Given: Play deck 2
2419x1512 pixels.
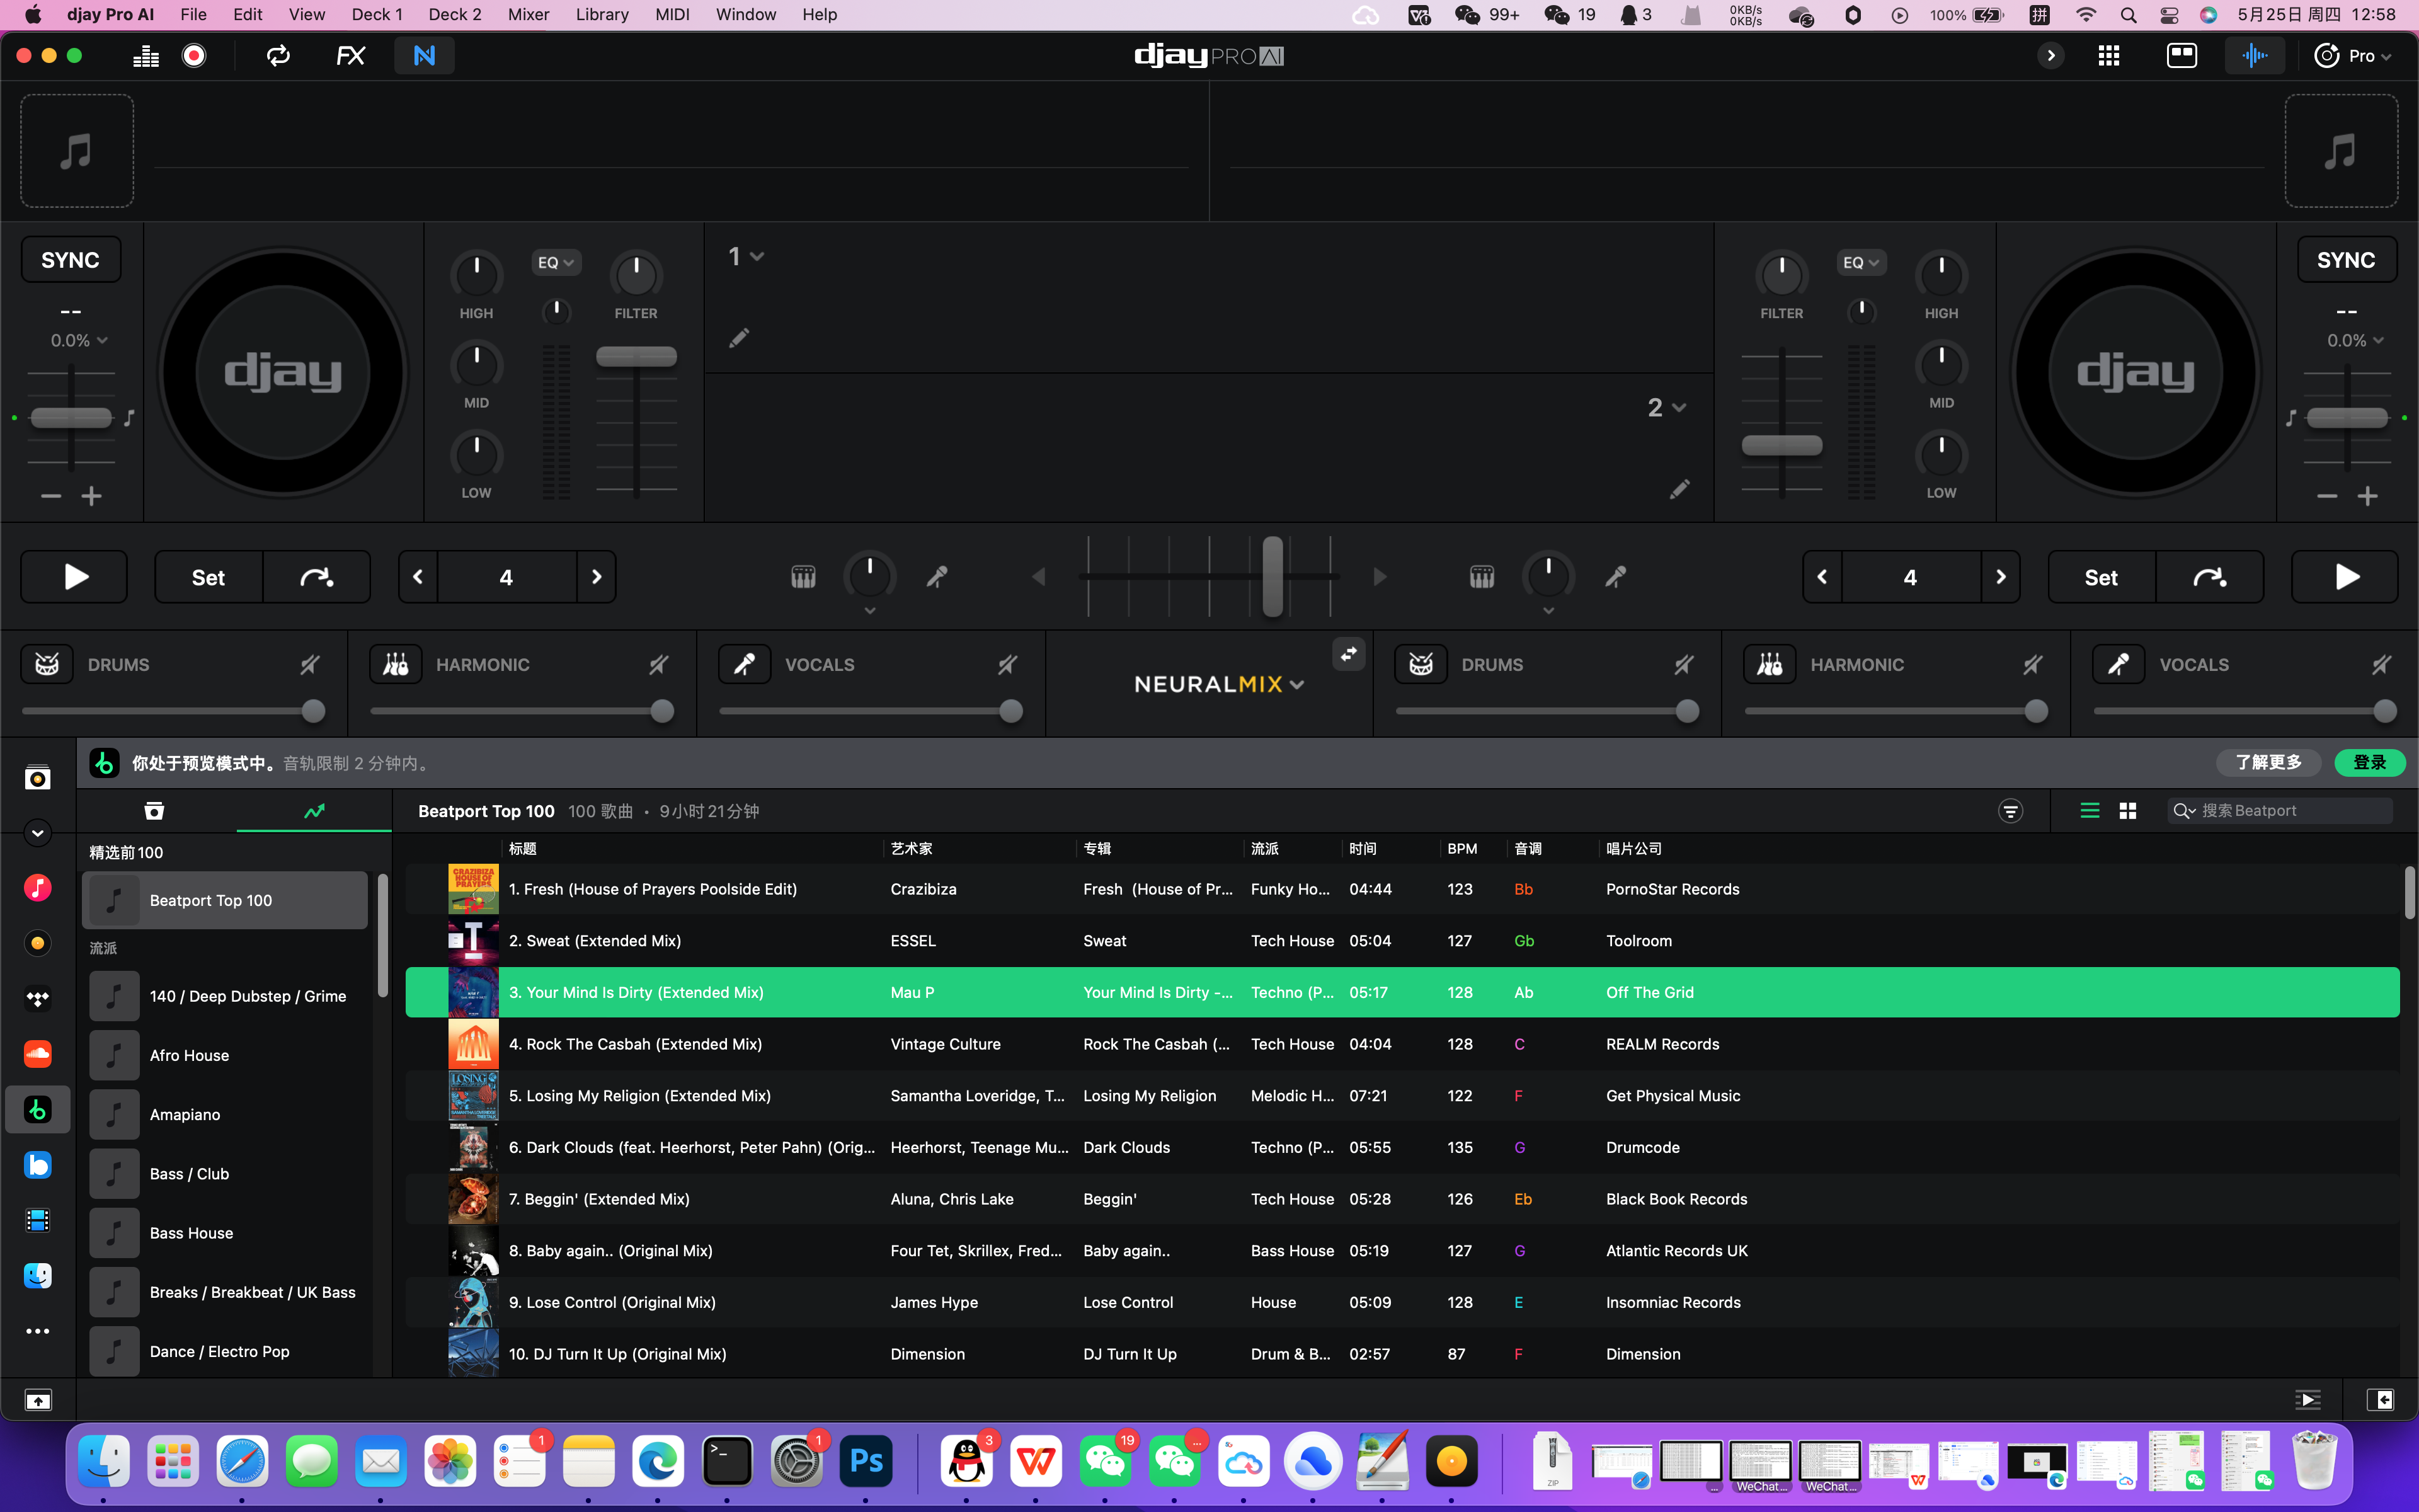Looking at the screenshot, I should pyautogui.click(x=2345, y=577).
